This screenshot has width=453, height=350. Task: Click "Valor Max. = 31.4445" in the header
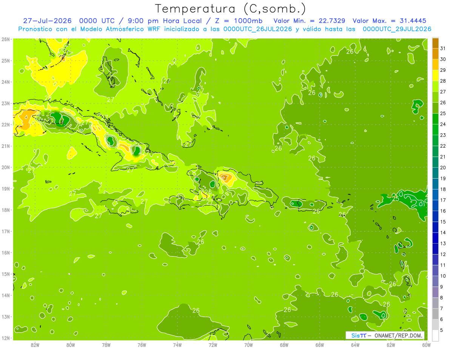389,21
